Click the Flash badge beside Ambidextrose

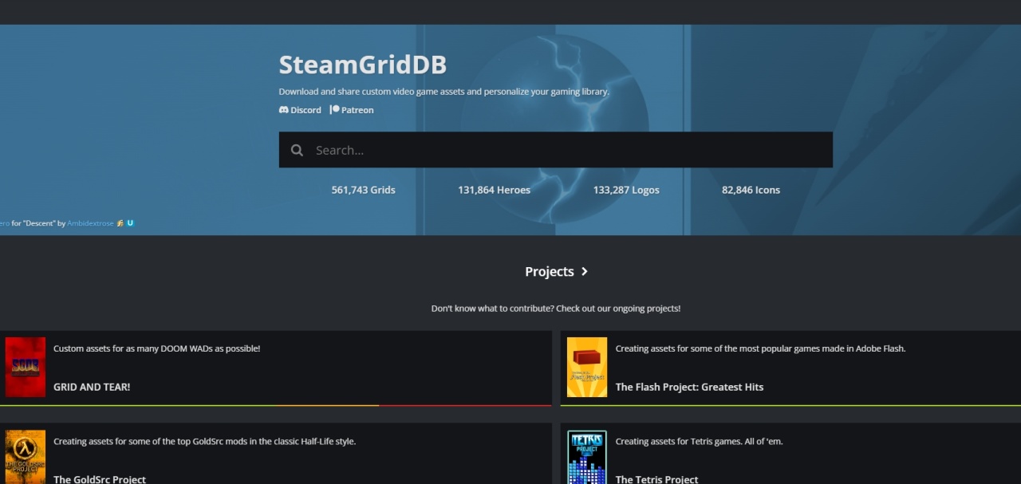(120, 223)
